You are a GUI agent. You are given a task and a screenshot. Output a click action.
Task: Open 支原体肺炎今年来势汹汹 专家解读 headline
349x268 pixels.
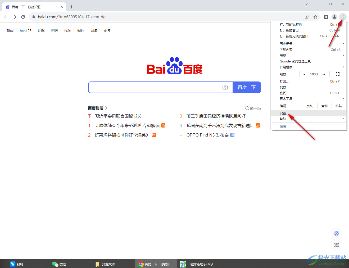pyautogui.click(x=127, y=126)
